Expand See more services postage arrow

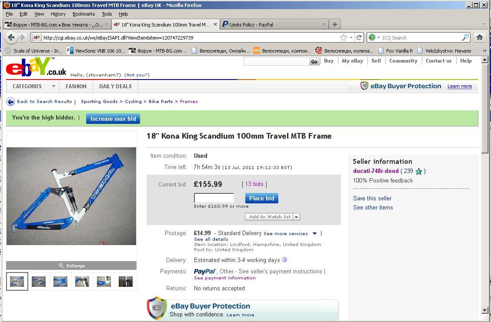tap(315, 233)
